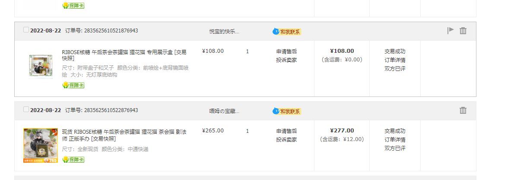Open the 悦宝的快乐 shop link
The width and height of the screenshot is (511, 180).
click(x=224, y=32)
